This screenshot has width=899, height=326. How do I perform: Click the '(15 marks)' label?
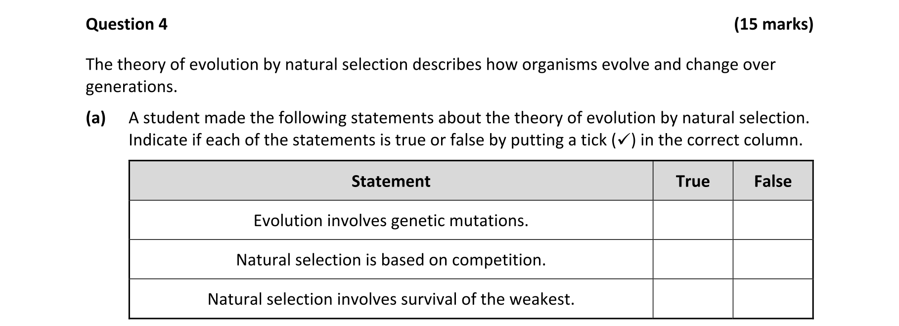(773, 24)
